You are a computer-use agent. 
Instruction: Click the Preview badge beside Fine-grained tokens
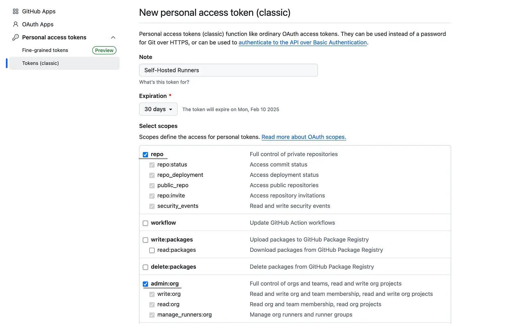point(104,50)
